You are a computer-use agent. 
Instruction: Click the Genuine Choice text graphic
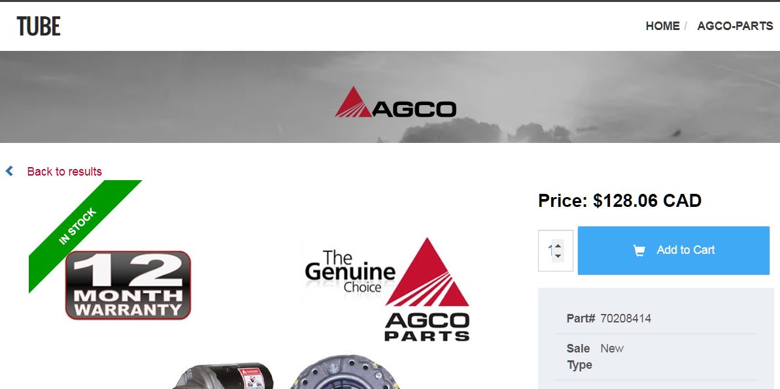(350, 272)
